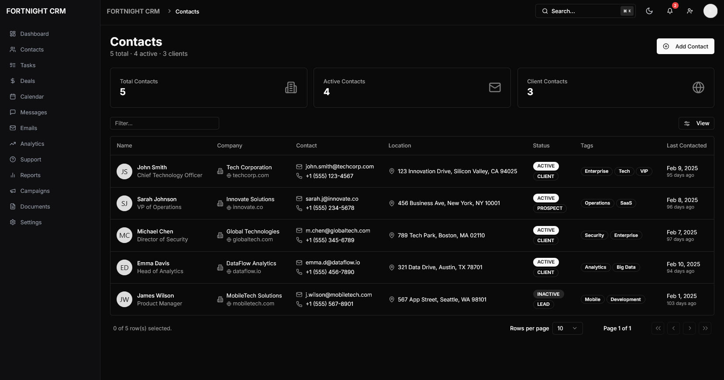The height and width of the screenshot is (380, 724).
Task: Click the SaaS tag on Sarah Johnson
Action: coord(626,203)
